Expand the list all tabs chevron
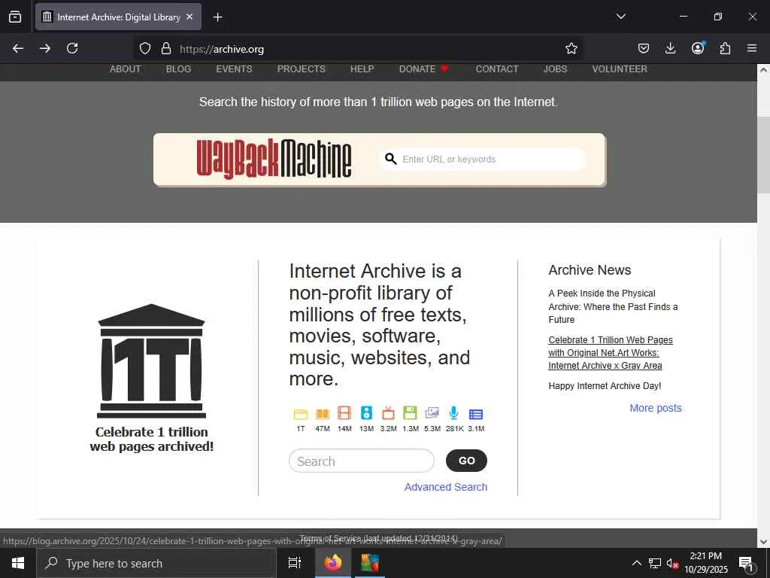 point(620,17)
